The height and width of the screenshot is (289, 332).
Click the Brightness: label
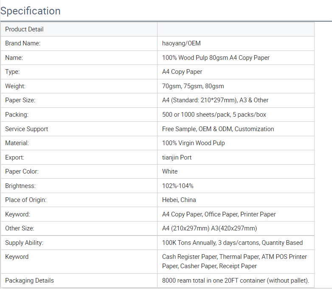pyautogui.click(x=20, y=186)
